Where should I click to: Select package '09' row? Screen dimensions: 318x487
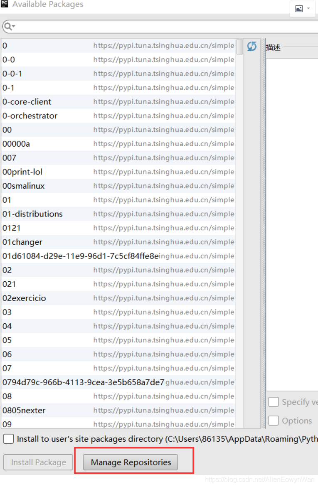[x=118, y=423]
